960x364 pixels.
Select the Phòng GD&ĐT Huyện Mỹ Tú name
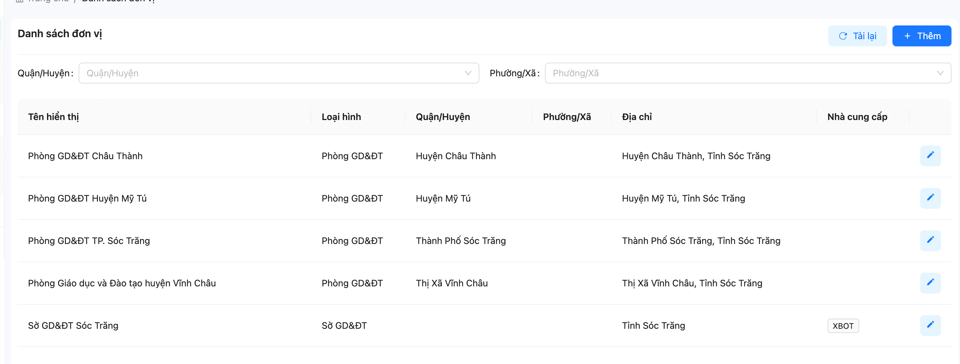pos(87,199)
